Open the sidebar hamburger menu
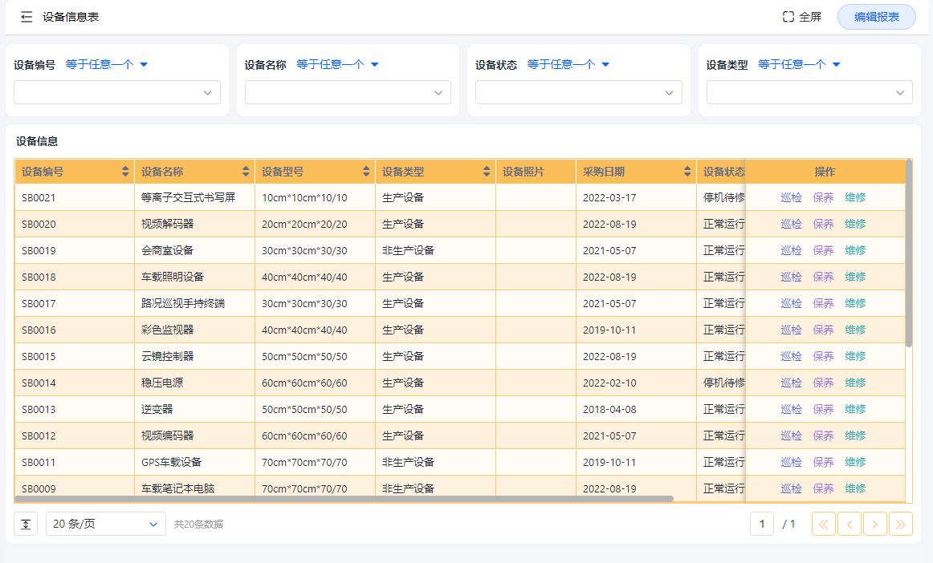 tap(26, 17)
